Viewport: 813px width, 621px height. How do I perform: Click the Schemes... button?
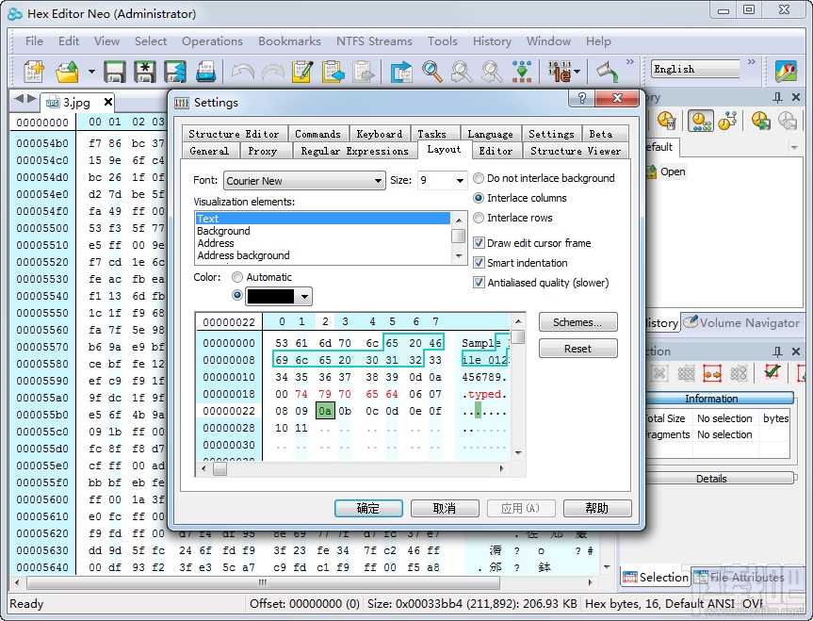pos(577,322)
